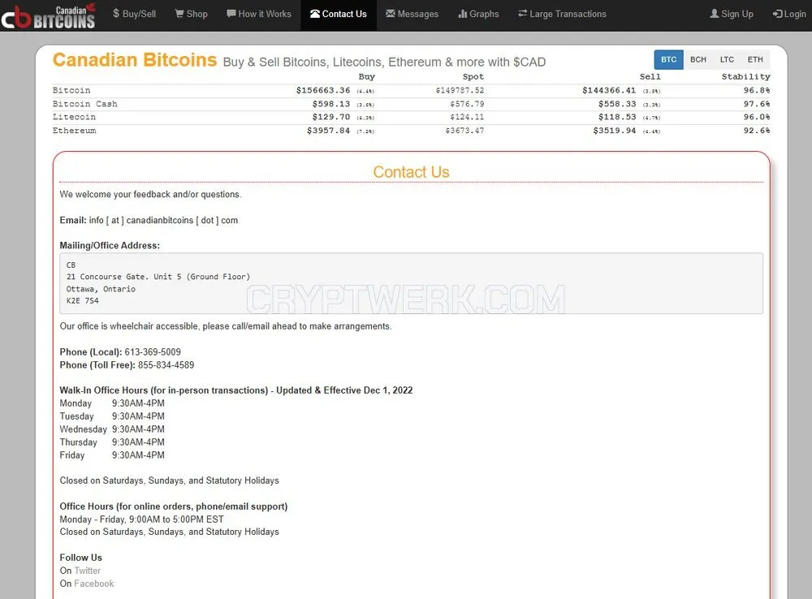Screen dimensions: 812x599
Task: Open Messages from the navbar
Action: 412,14
